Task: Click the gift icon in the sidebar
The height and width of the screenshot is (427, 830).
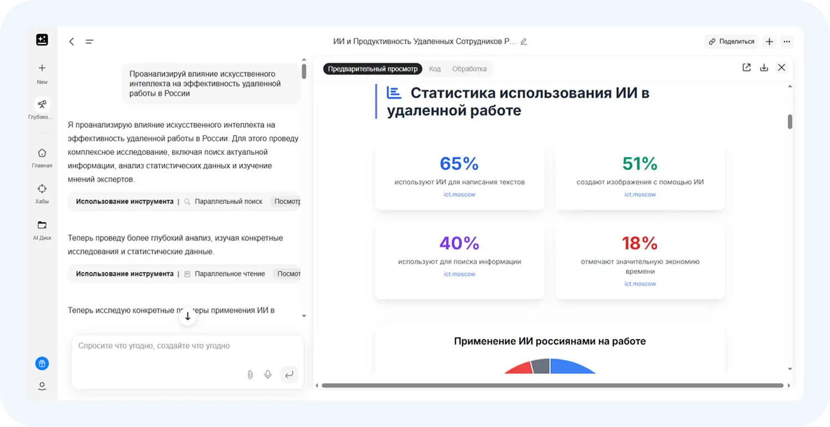Action: coord(41,363)
